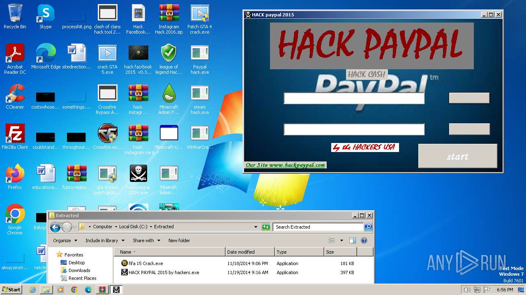526x295 pixels.
Task: Click the Windows Start button
Action: click(11, 290)
